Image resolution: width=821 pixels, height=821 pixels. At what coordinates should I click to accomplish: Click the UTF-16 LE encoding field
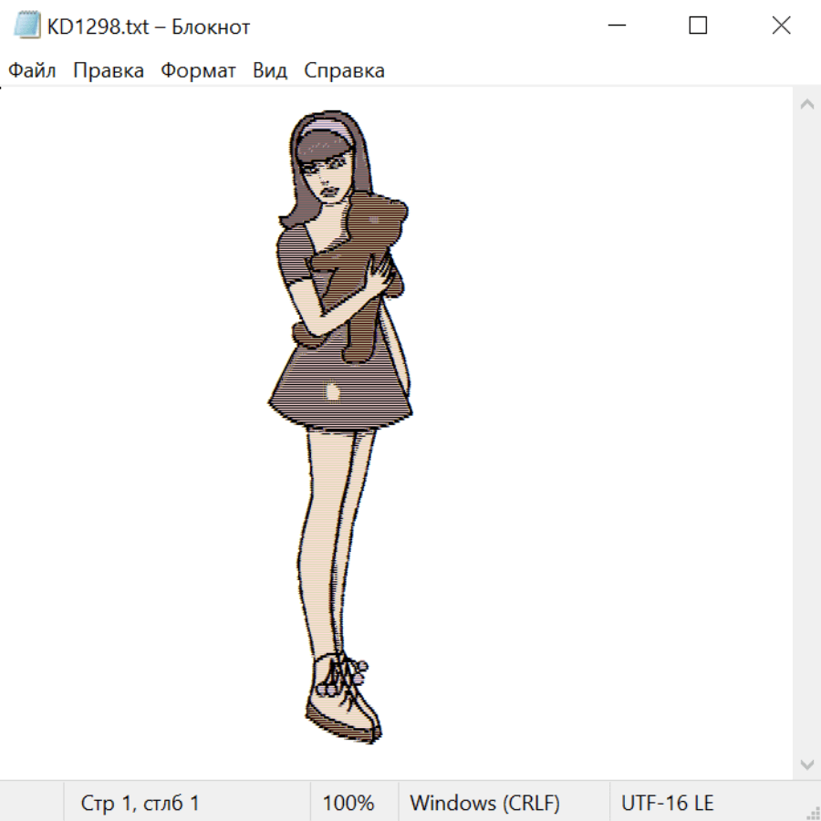[667, 803]
